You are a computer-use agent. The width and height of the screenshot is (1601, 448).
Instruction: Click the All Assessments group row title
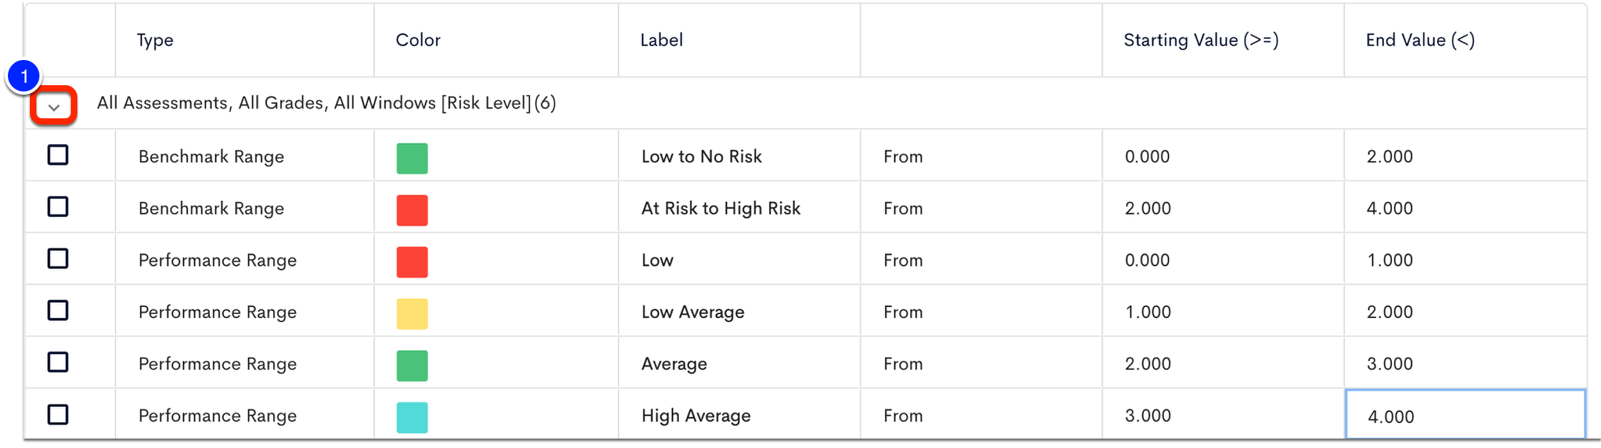[x=327, y=103]
